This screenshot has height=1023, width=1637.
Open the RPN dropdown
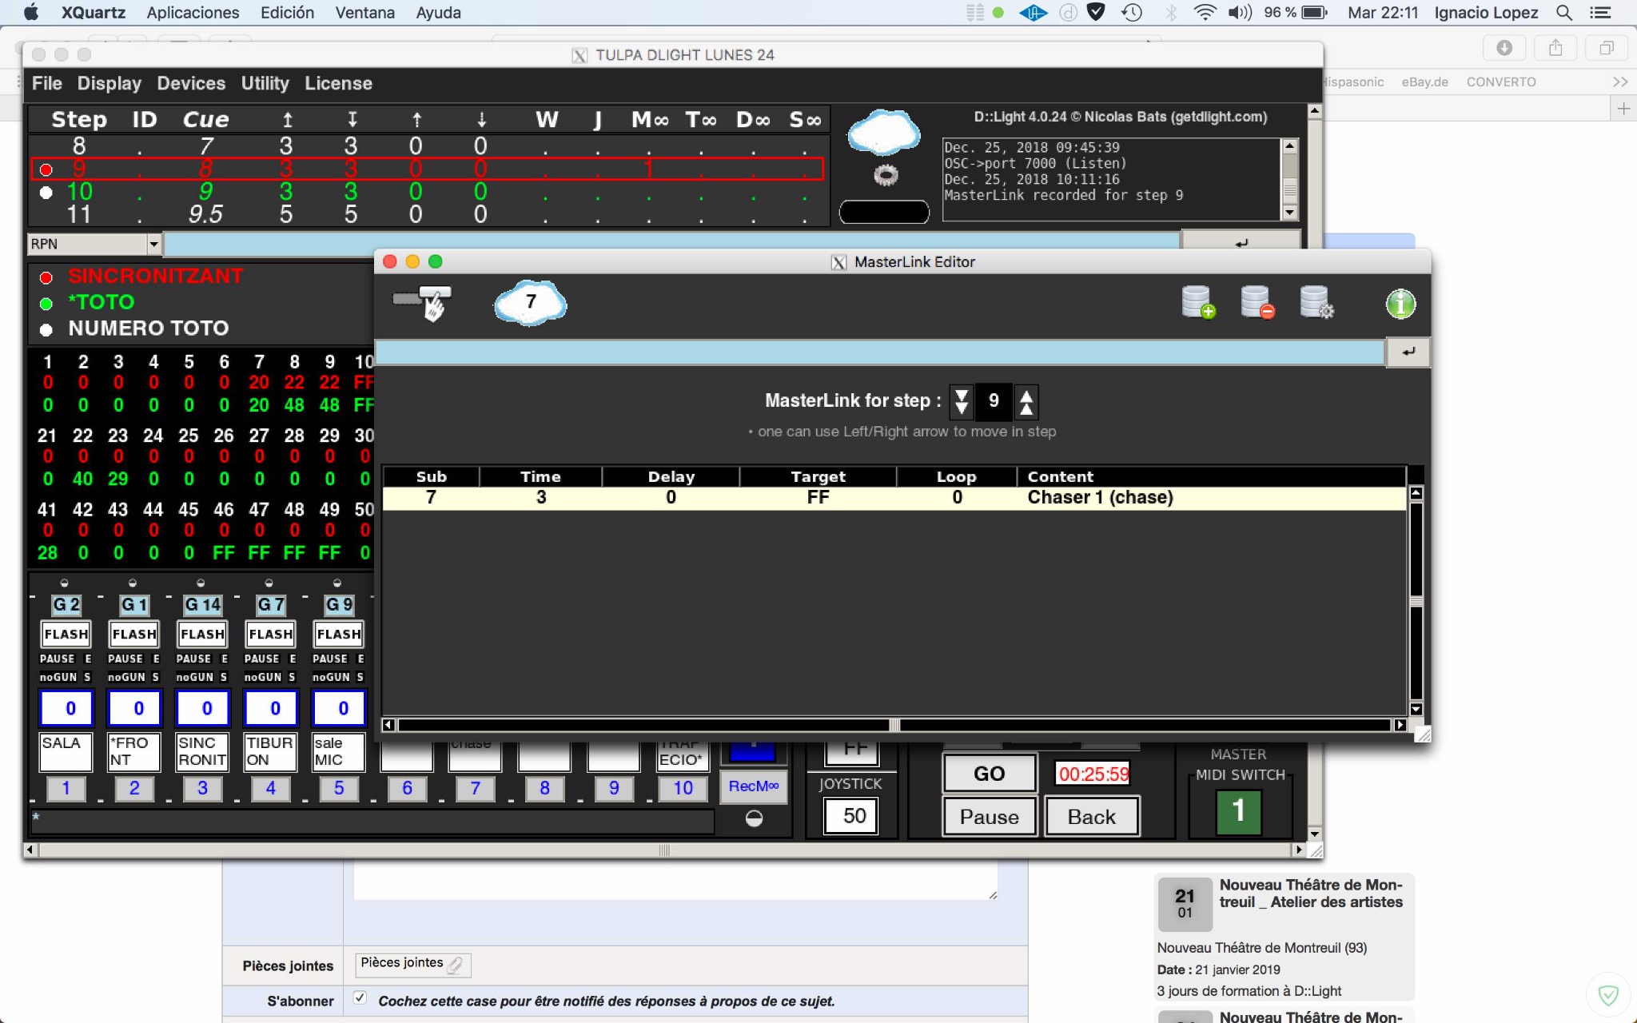click(x=153, y=244)
